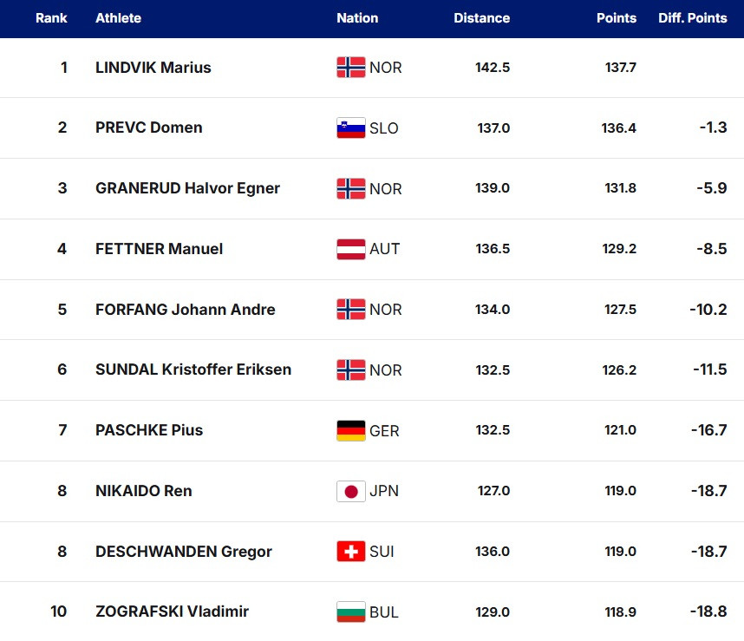The height and width of the screenshot is (641, 744).
Task: Click the Norwegian flag beside LINDVIK Marius
Action: click(x=350, y=68)
